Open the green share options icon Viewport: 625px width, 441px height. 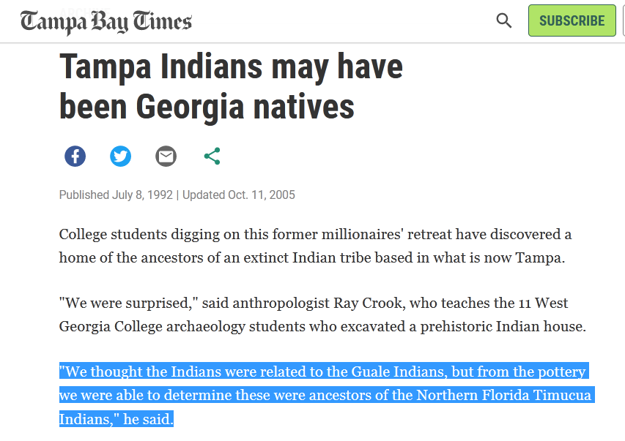coord(212,157)
